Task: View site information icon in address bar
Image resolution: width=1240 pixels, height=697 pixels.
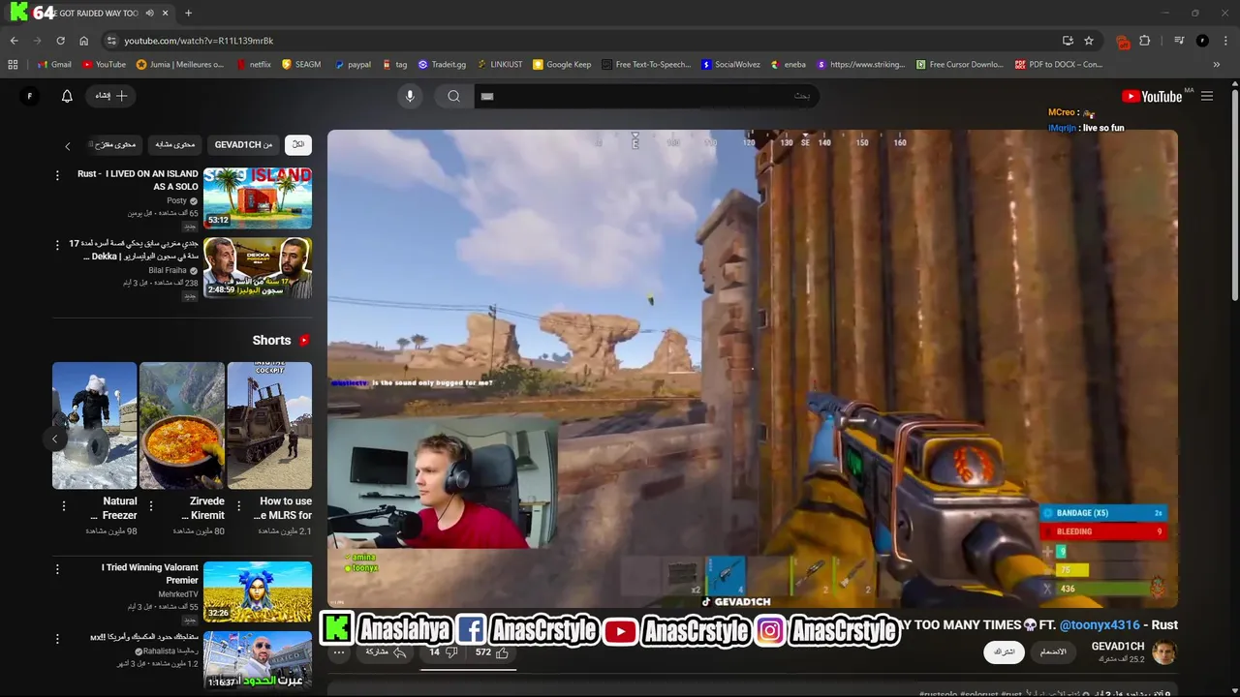Action: (110, 41)
